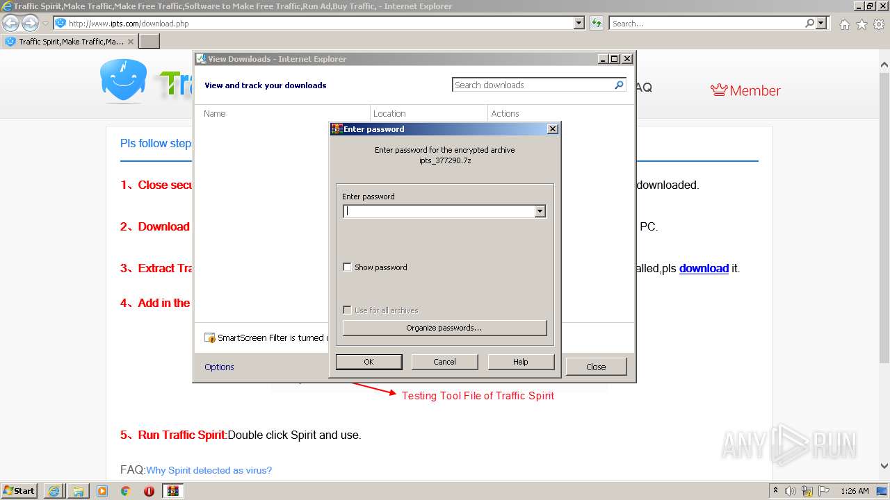Click the Search downloads field
The height and width of the screenshot is (500, 890).
(x=533, y=85)
